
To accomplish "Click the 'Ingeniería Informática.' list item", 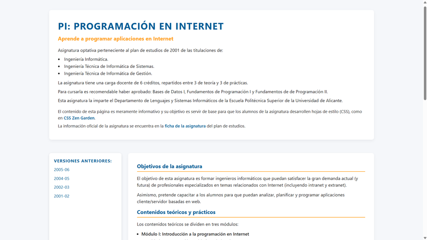I will [x=86, y=59].
